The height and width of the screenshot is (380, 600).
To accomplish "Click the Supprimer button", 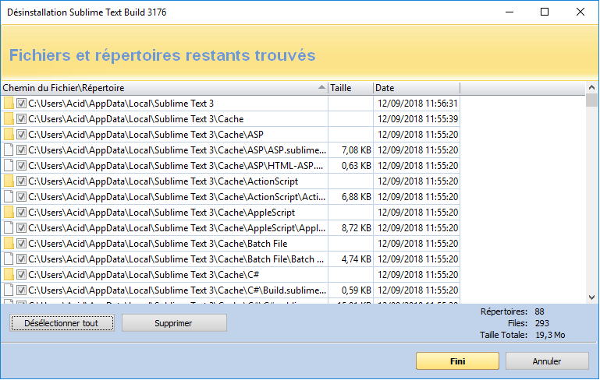I will click(x=174, y=323).
